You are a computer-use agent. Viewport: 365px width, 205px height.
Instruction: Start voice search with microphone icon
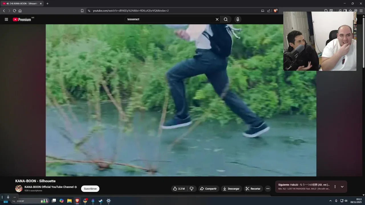click(x=238, y=19)
